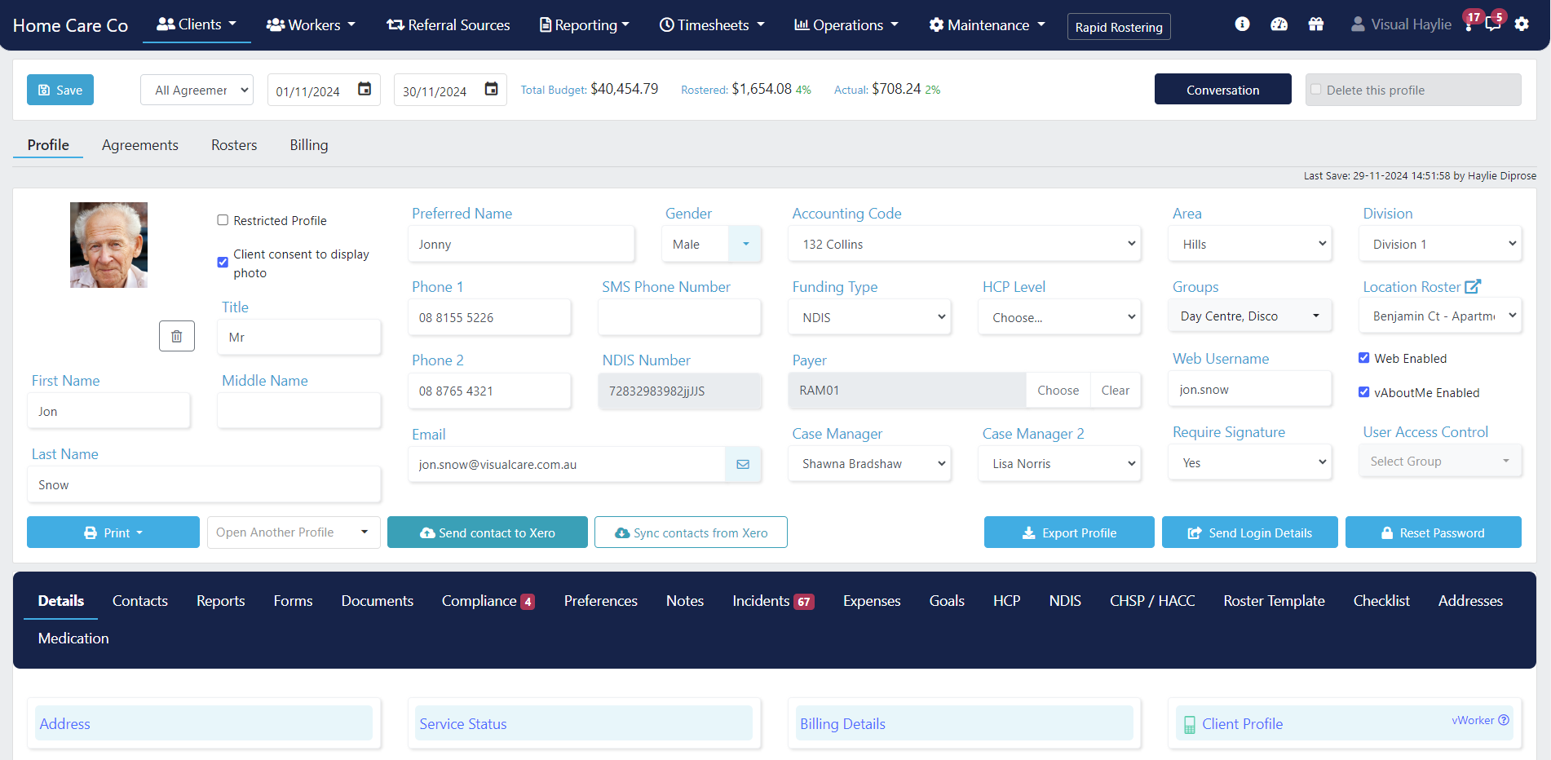Viewport: 1551px width, 760px height.
Task: Toggle Restricted Profile checkbox
Action: (x=223, y=220)
